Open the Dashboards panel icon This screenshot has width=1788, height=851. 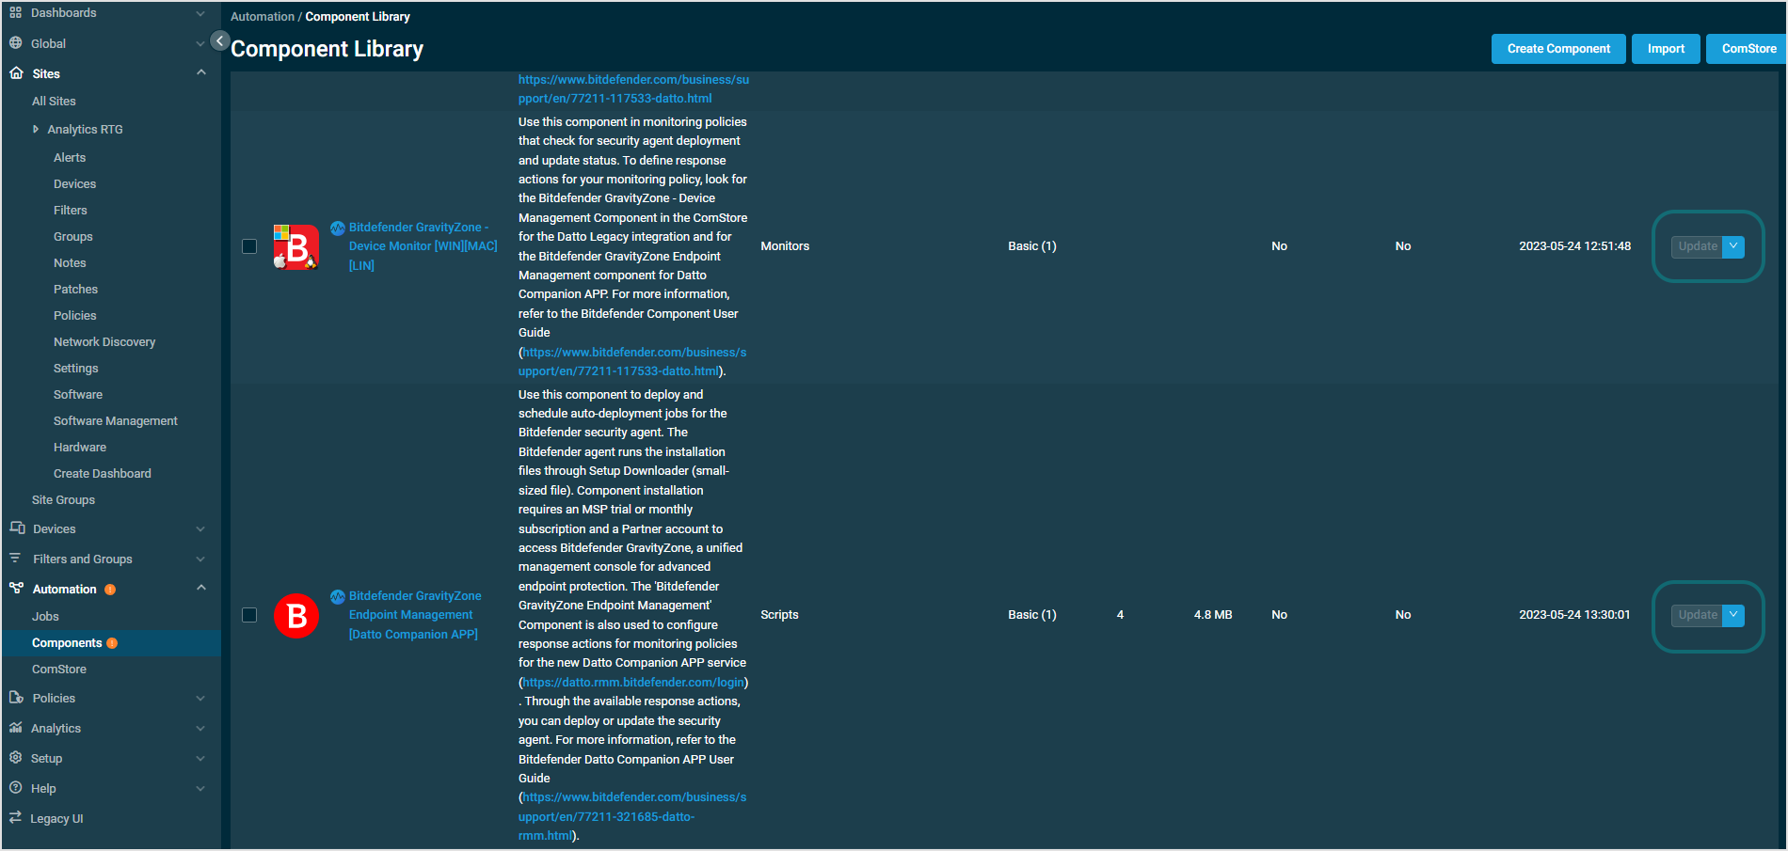click(15, 12)
